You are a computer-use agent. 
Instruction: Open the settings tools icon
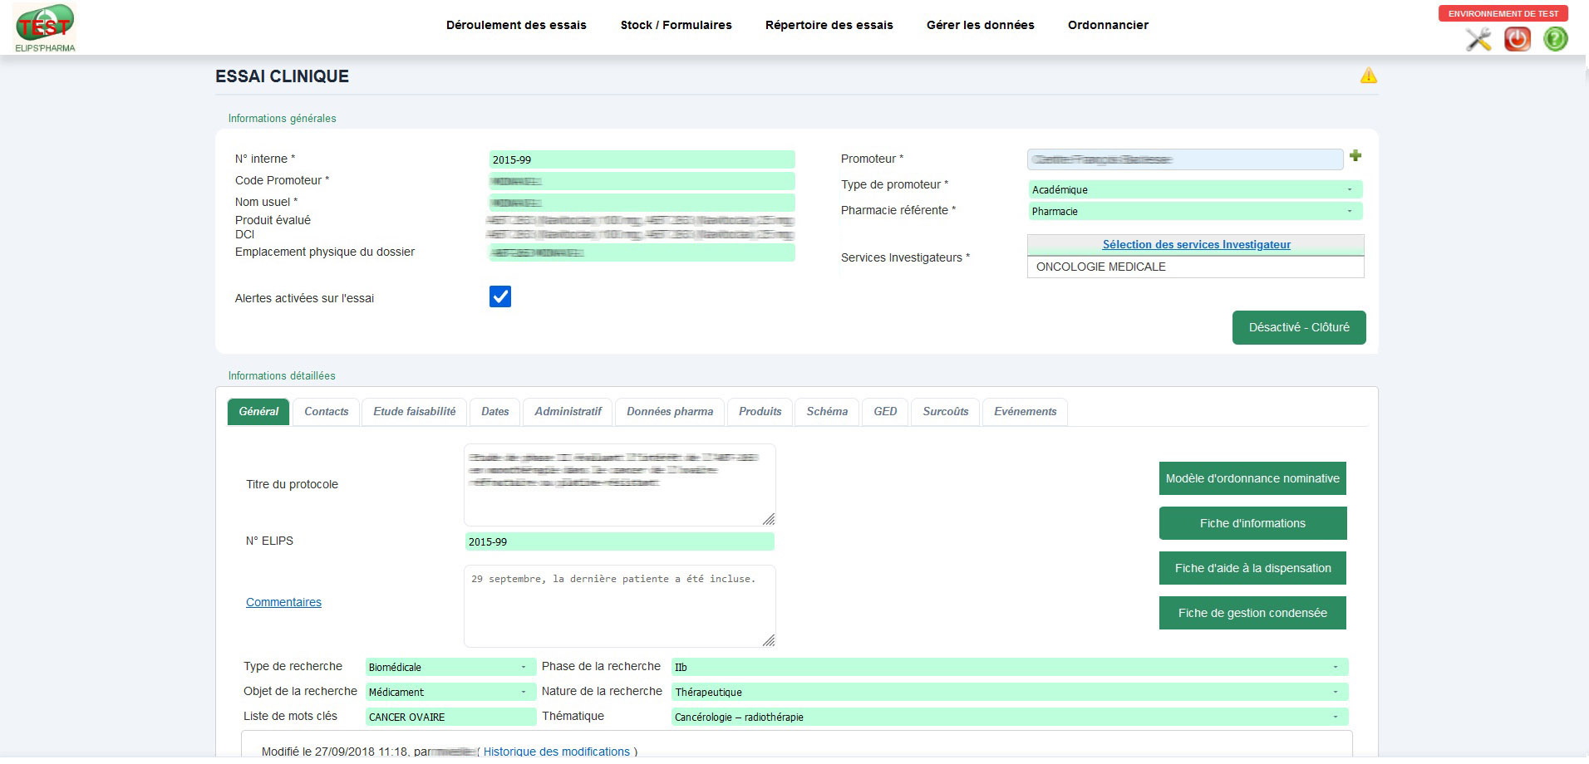1480,38
